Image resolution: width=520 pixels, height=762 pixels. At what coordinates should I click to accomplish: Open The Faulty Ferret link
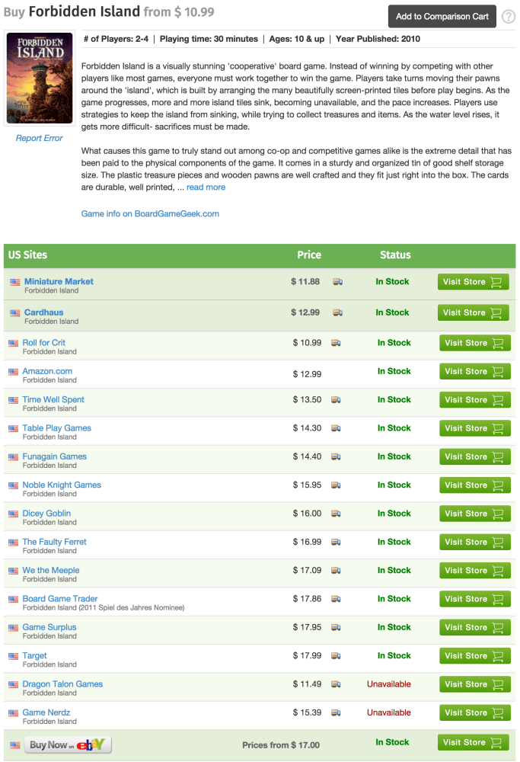coord(54,542)
